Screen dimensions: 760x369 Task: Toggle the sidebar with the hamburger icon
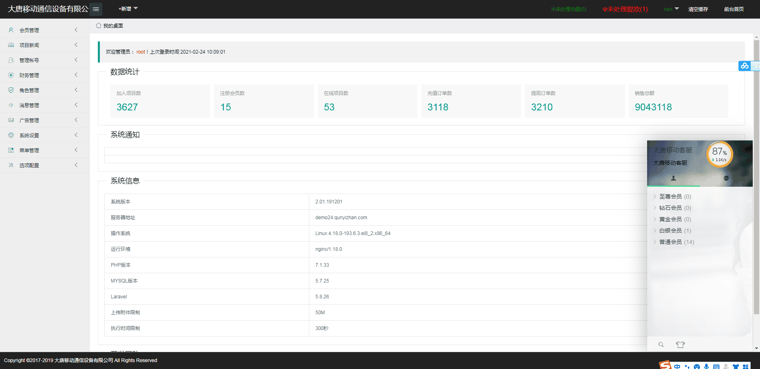[x=96, y=9]
